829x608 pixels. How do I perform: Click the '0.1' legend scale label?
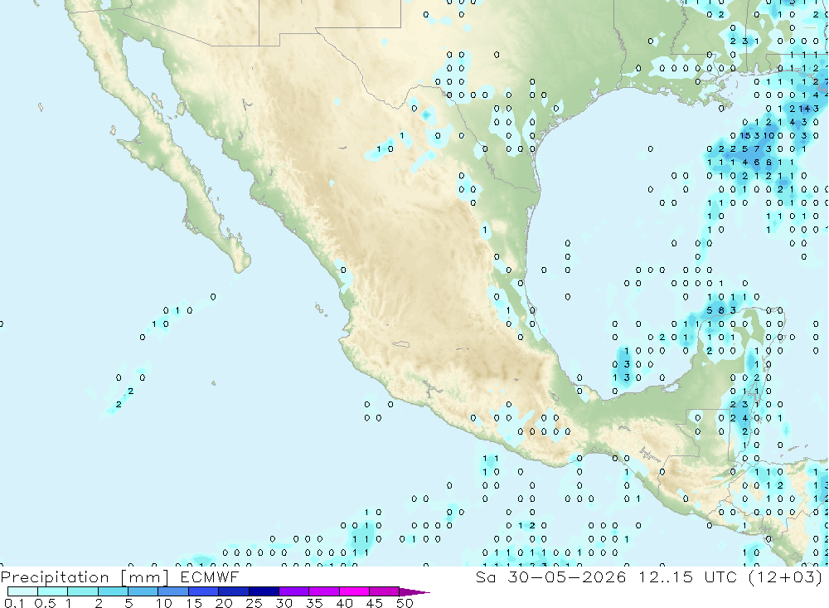tap(14, 603)
